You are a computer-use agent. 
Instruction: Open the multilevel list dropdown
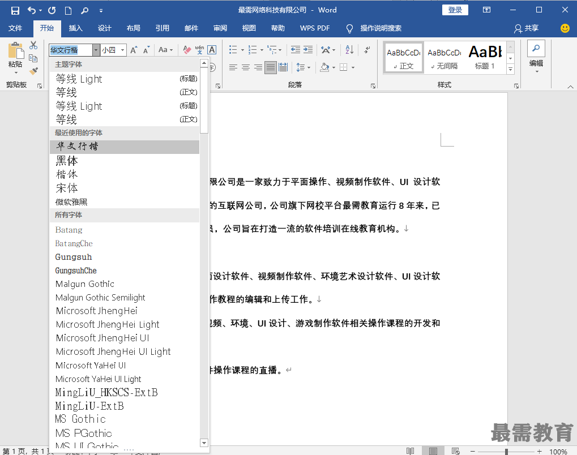(280, 50)
